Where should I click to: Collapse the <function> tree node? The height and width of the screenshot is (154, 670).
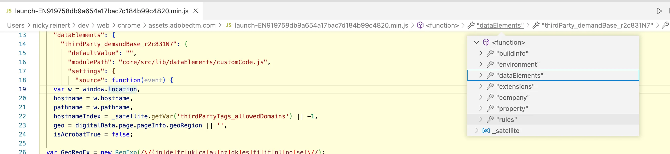click(x=476, y=42)
